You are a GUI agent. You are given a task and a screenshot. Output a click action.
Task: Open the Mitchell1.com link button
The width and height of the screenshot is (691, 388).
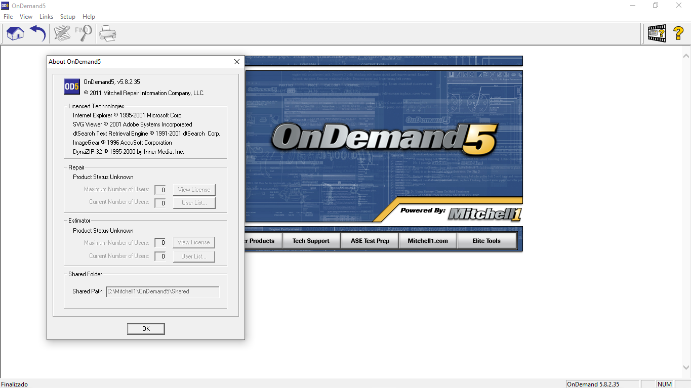pyautogui.click(x=428, y=241)
